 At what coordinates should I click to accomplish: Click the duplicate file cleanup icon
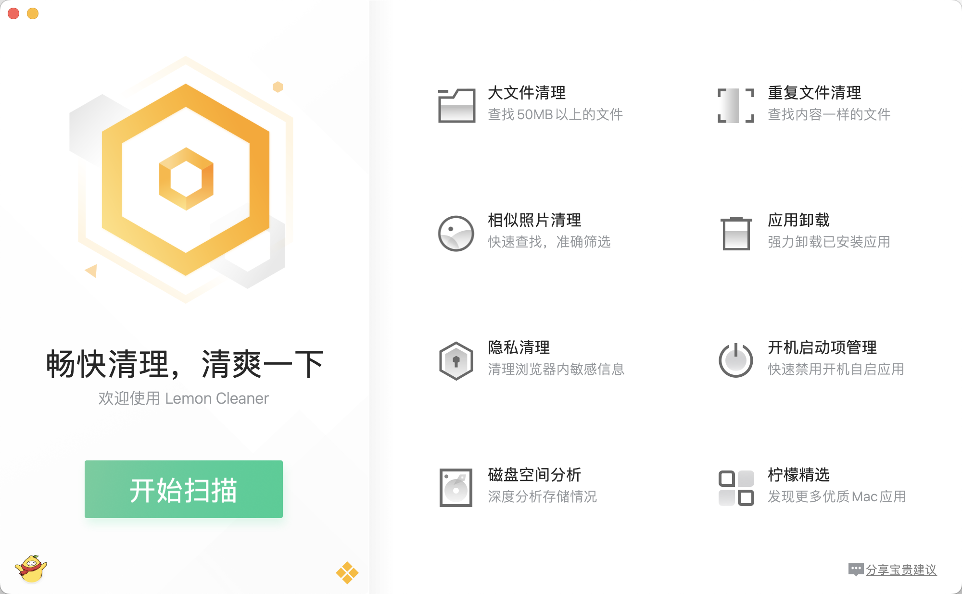(735, 105)
